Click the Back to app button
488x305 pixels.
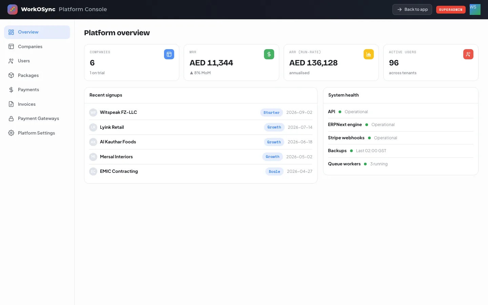coord(412,9)
